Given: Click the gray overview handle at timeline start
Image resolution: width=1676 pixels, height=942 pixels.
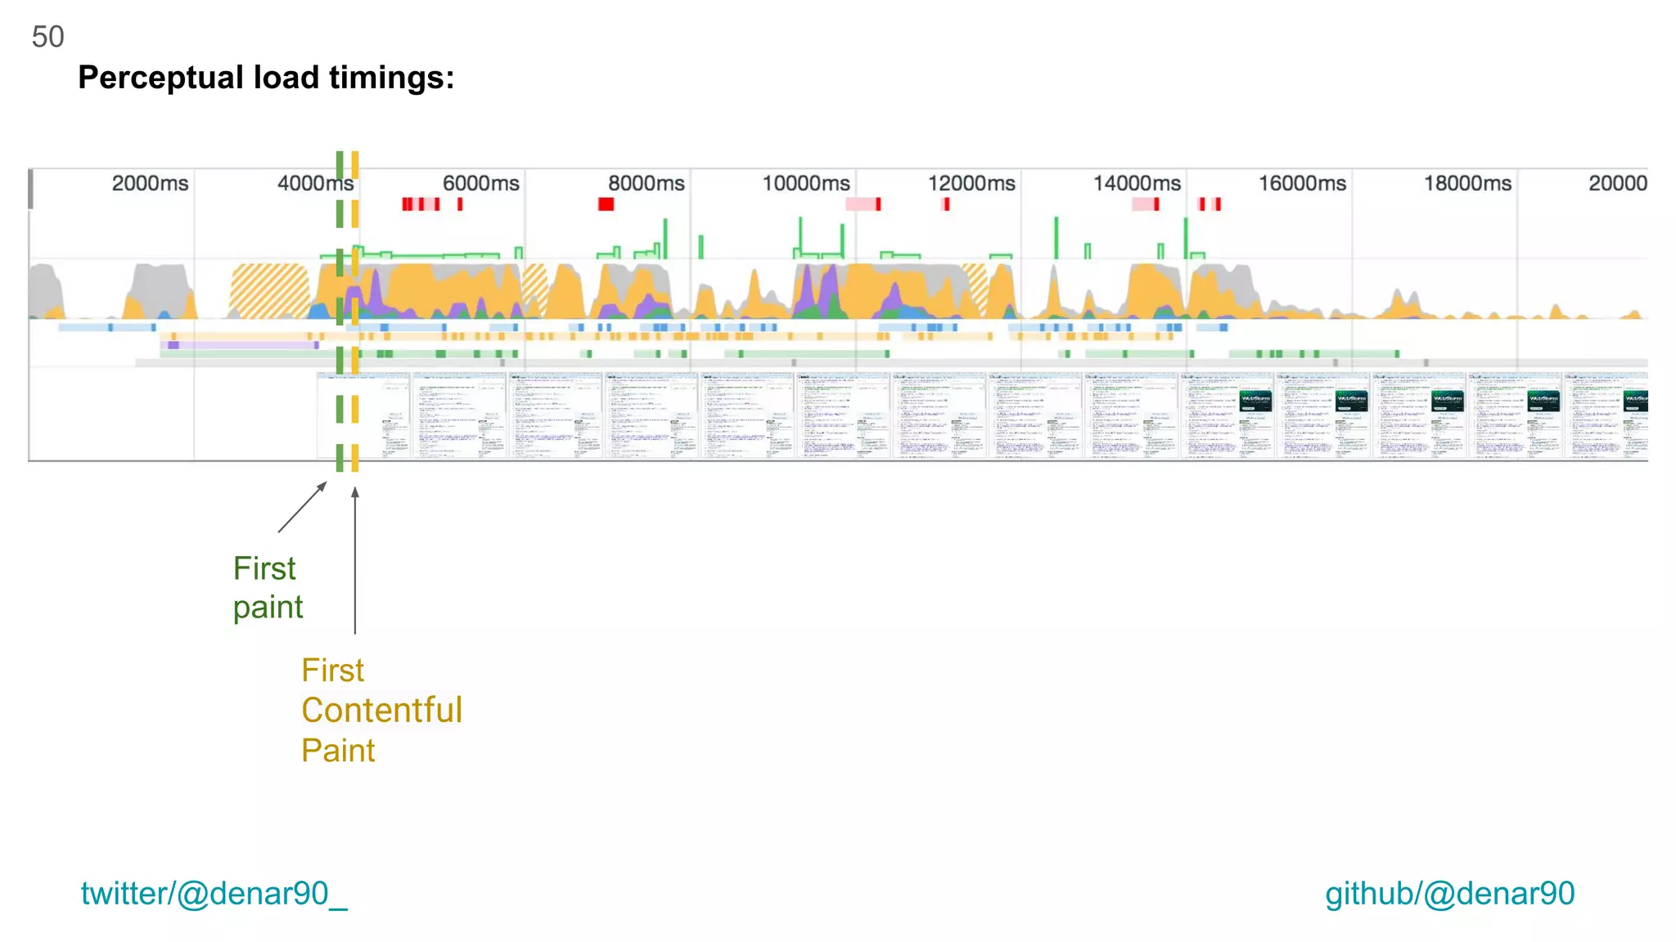Looking at the screenshot, I should (x=31, y=189).
